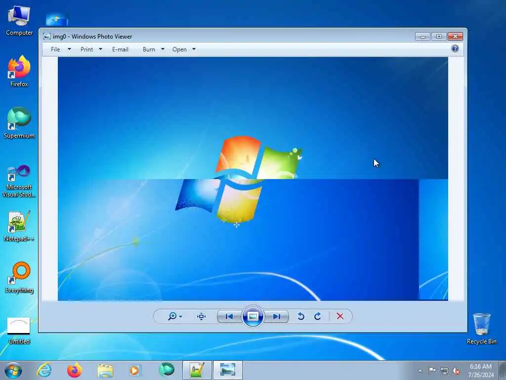
Task: Open the network tray icon
Action: pos(444,371)
